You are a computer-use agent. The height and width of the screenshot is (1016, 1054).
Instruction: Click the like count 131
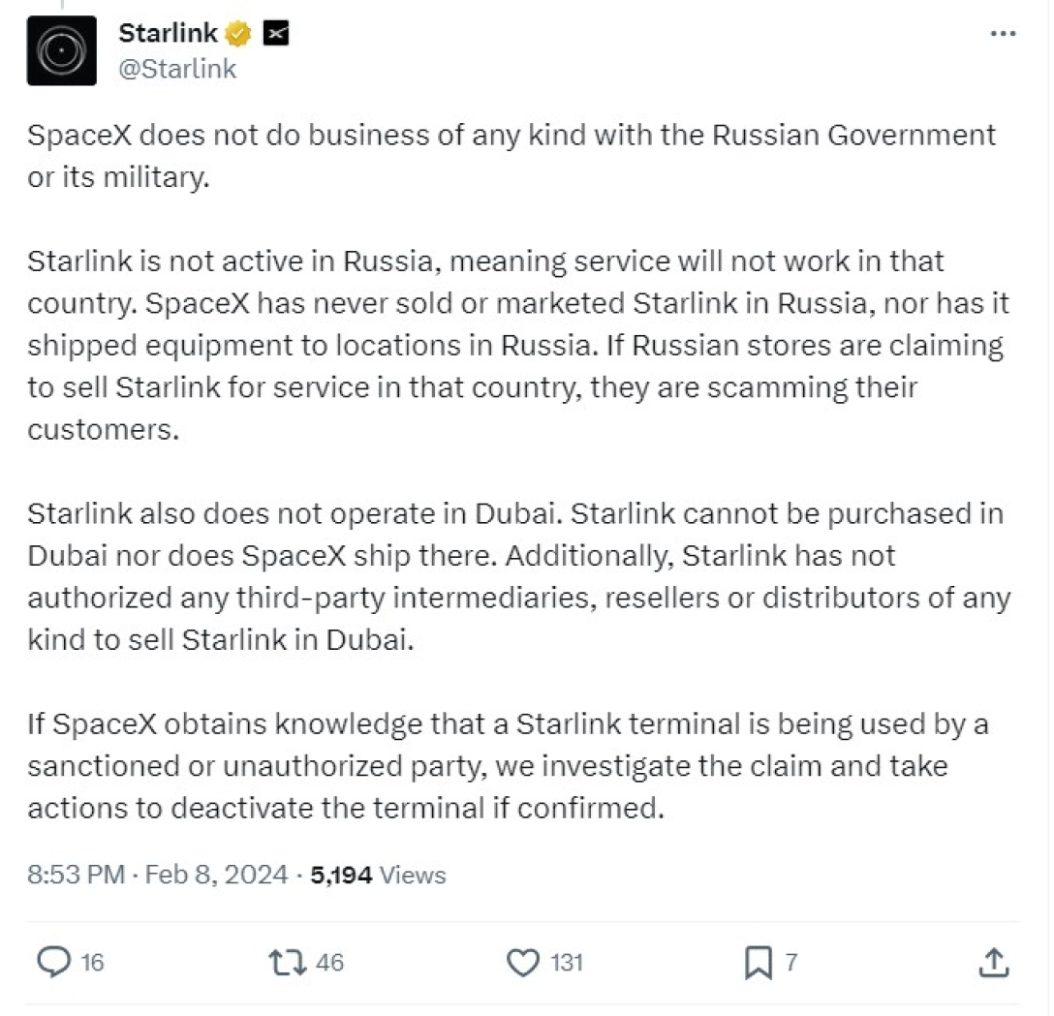(566, 962)
